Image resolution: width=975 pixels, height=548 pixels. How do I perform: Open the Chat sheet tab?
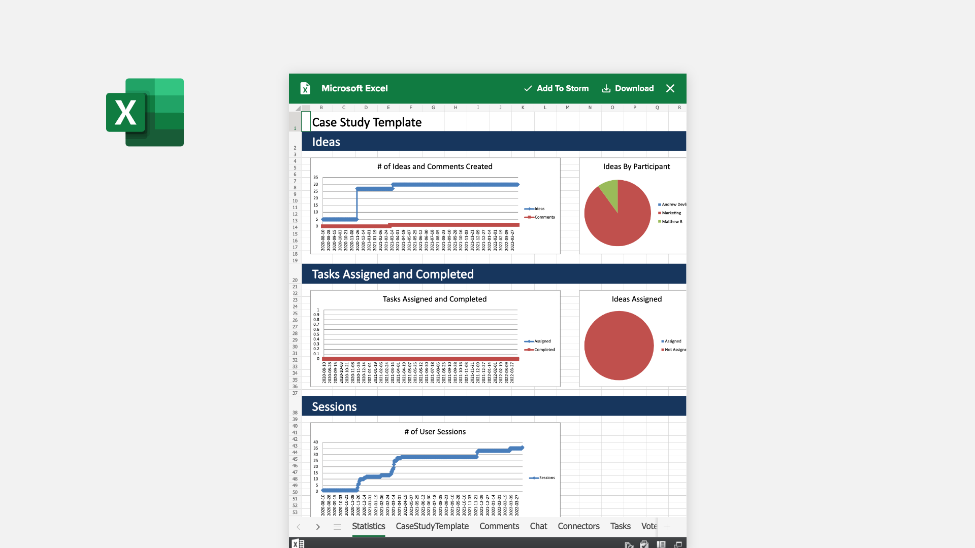(x=538, y=526)
